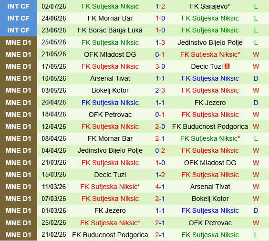The width and height of the screenshot is (269, 241).
Task: Select FK Sarajevo team name
Action: [210, 6]
